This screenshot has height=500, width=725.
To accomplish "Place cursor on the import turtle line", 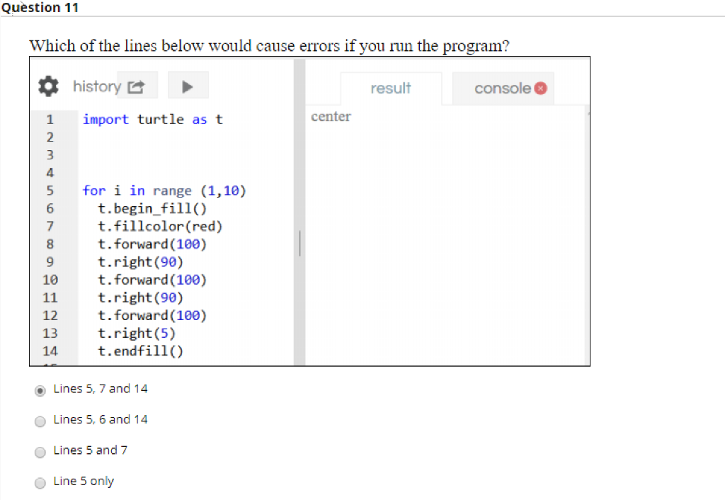I will 151,119.
